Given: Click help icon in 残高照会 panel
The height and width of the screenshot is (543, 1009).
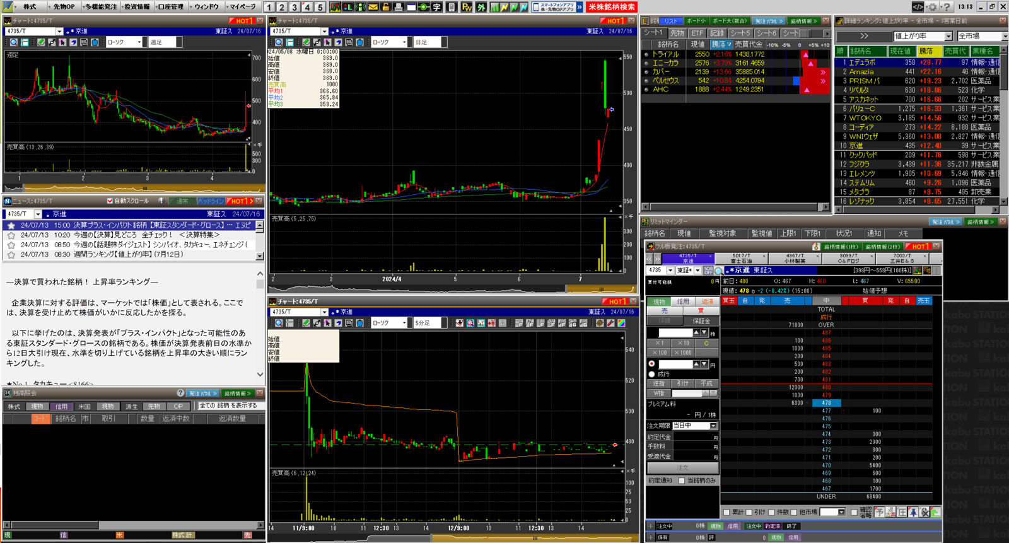Looking at the screenshot, I should coord(180,393).
